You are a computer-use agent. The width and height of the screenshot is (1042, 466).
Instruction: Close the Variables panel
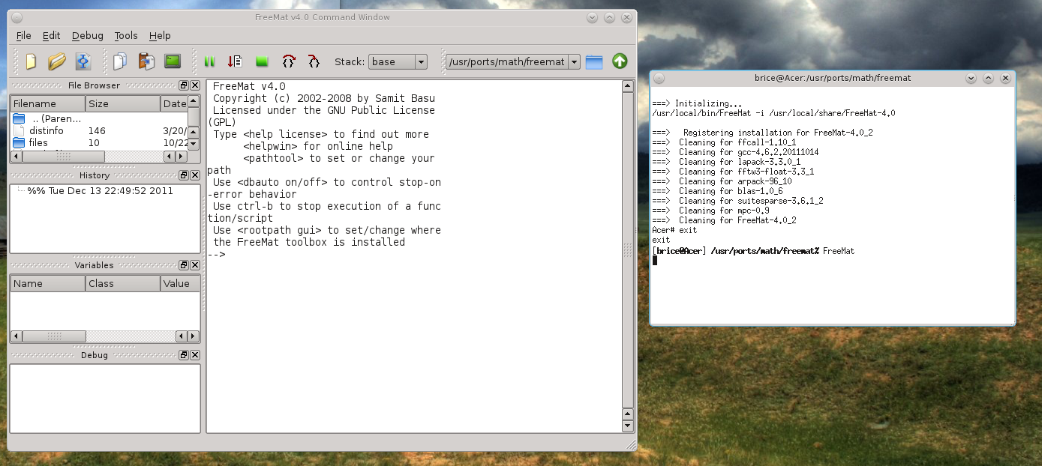tap(195, 265)
